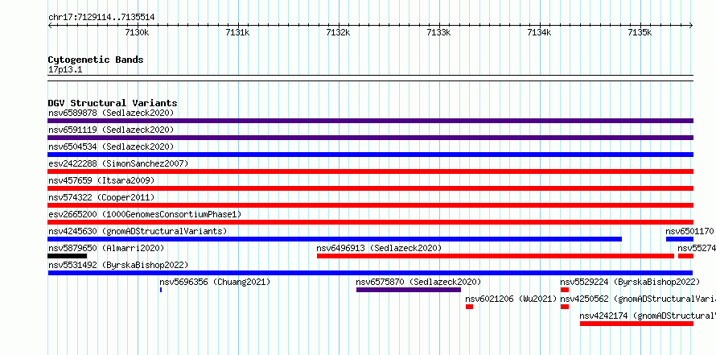Click the right arrowhead of the ruler
Image resolution: width=716 pixels, height=355 pixels.
(x=691, y=25)
